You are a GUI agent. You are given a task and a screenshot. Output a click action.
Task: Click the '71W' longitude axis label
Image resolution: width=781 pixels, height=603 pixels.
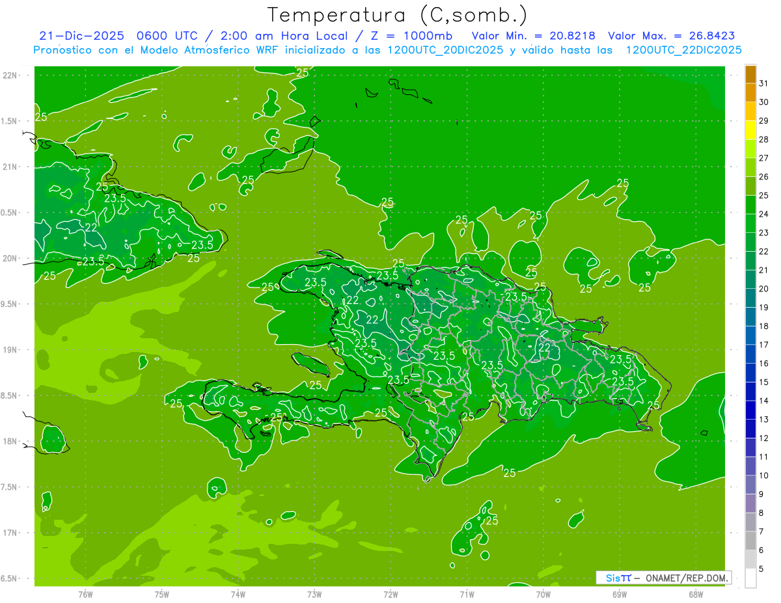[x=467, y=595]
